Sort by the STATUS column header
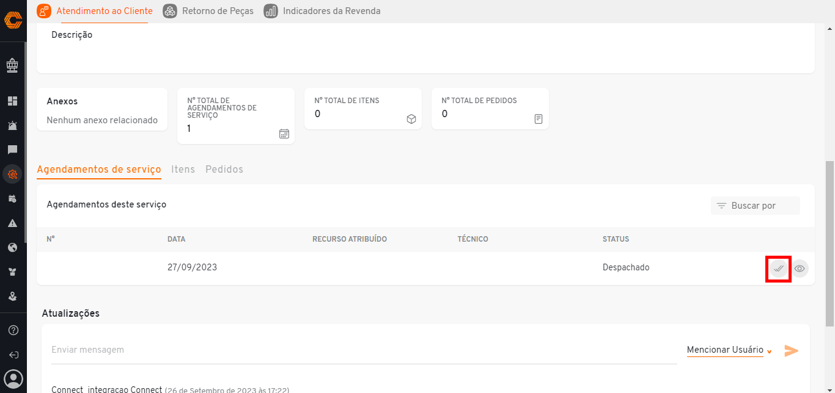835x393 pixels. [616, 239]
